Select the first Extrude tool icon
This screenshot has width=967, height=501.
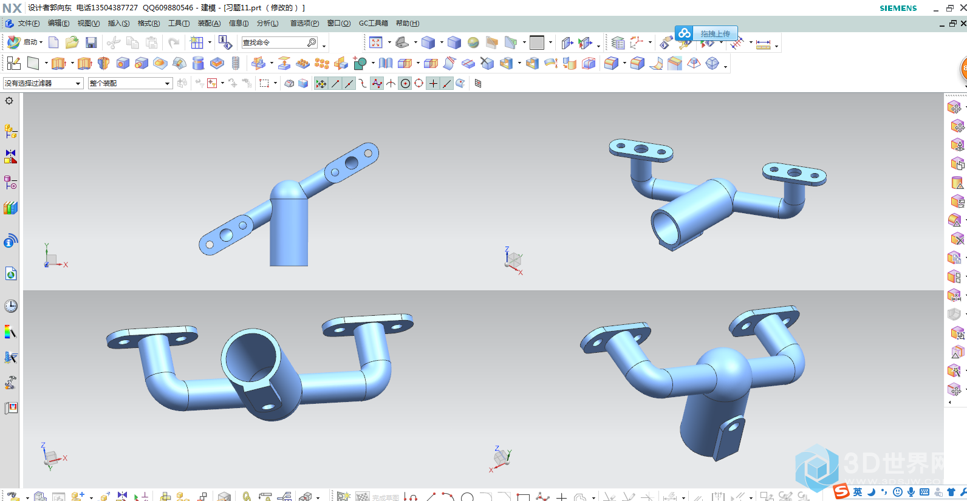(58, 63)
